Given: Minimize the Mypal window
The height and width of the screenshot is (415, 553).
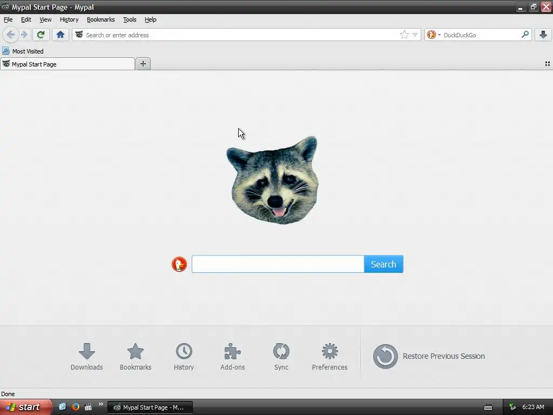Looking at the screenshot, I should pos(521,7).
